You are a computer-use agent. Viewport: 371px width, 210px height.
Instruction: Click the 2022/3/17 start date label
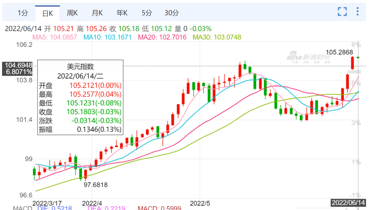[x=47, y=203]
